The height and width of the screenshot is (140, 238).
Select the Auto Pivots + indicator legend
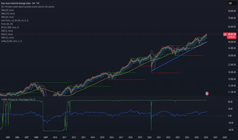point(15,20)
